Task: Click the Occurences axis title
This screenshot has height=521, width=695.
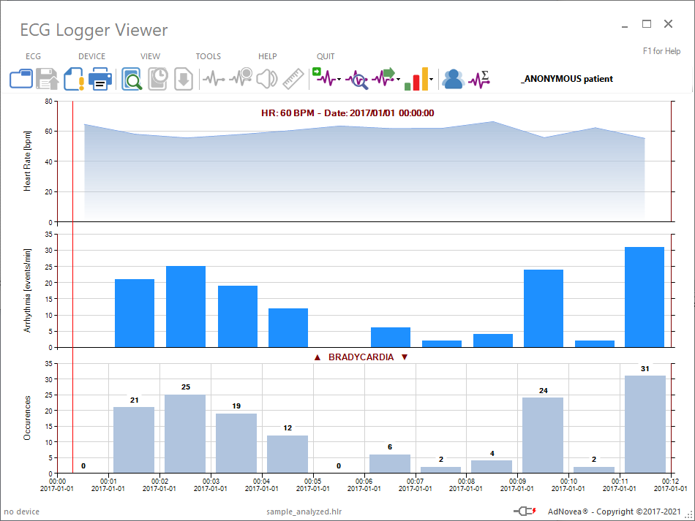Action: coord(28,418)
